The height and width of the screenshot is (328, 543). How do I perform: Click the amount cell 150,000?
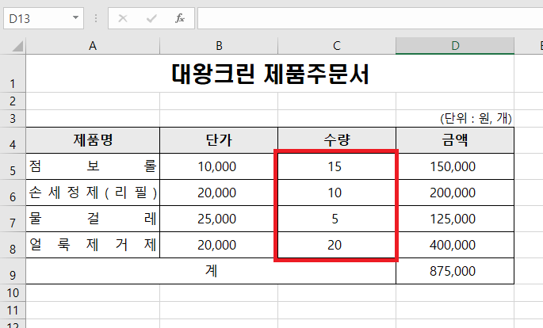click(x=455, y=166)
